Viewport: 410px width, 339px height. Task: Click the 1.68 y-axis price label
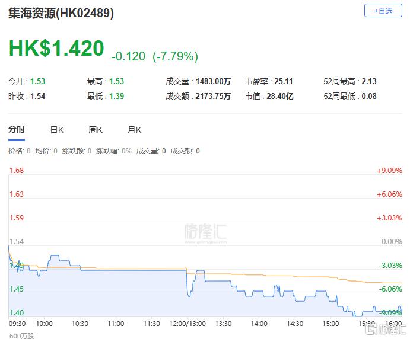pyautogui.click(x=17, y=171)
